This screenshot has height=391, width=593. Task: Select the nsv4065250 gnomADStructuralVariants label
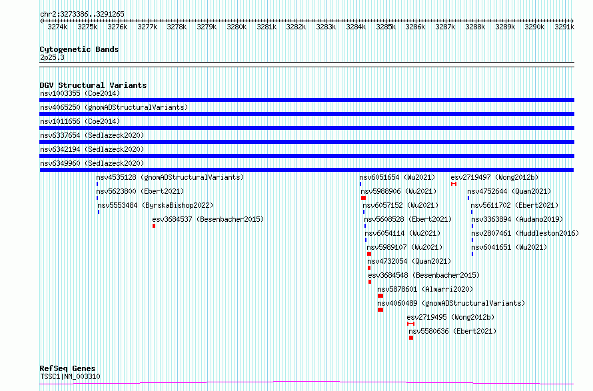pos(114,107)
